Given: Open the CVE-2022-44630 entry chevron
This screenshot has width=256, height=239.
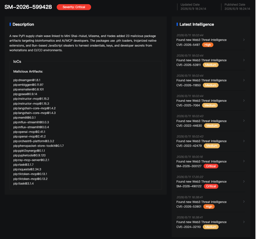Looking at the screenshot, I should click(244, 121).
